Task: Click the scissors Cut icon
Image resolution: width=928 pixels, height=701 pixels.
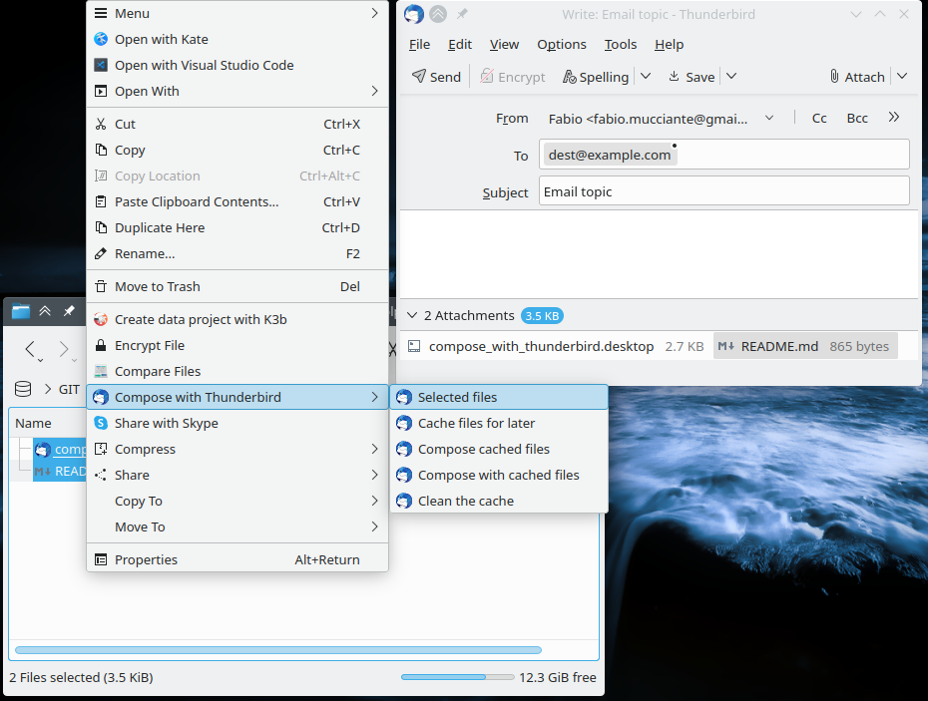Action: coord(101,125)
